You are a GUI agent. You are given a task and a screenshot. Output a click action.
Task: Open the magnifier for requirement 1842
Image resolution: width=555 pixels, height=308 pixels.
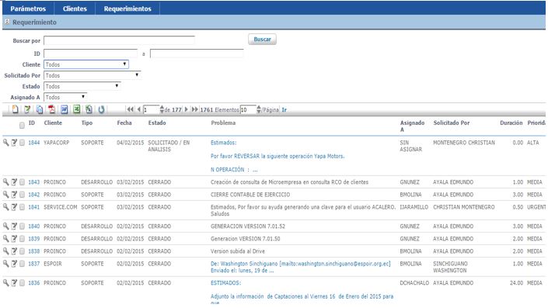(5, 194)
